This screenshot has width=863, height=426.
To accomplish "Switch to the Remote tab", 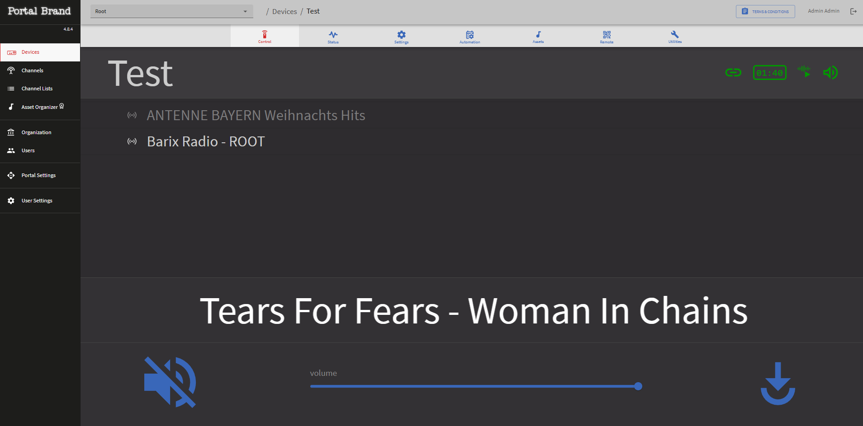I will 607,36.
